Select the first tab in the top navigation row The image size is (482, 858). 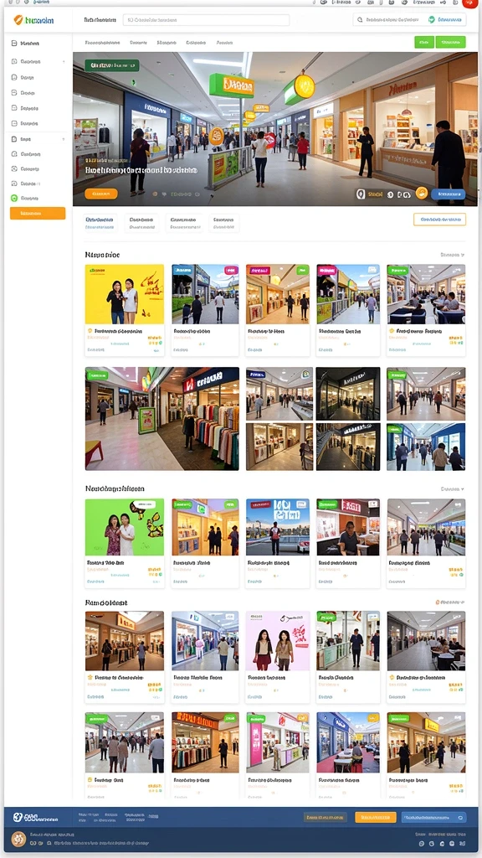(x=103, y=42)
